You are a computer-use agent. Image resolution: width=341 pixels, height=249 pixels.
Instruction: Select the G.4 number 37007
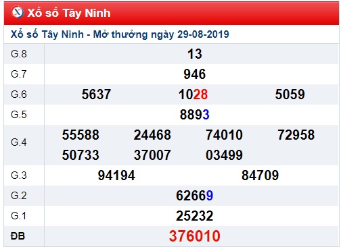(152, 155)
